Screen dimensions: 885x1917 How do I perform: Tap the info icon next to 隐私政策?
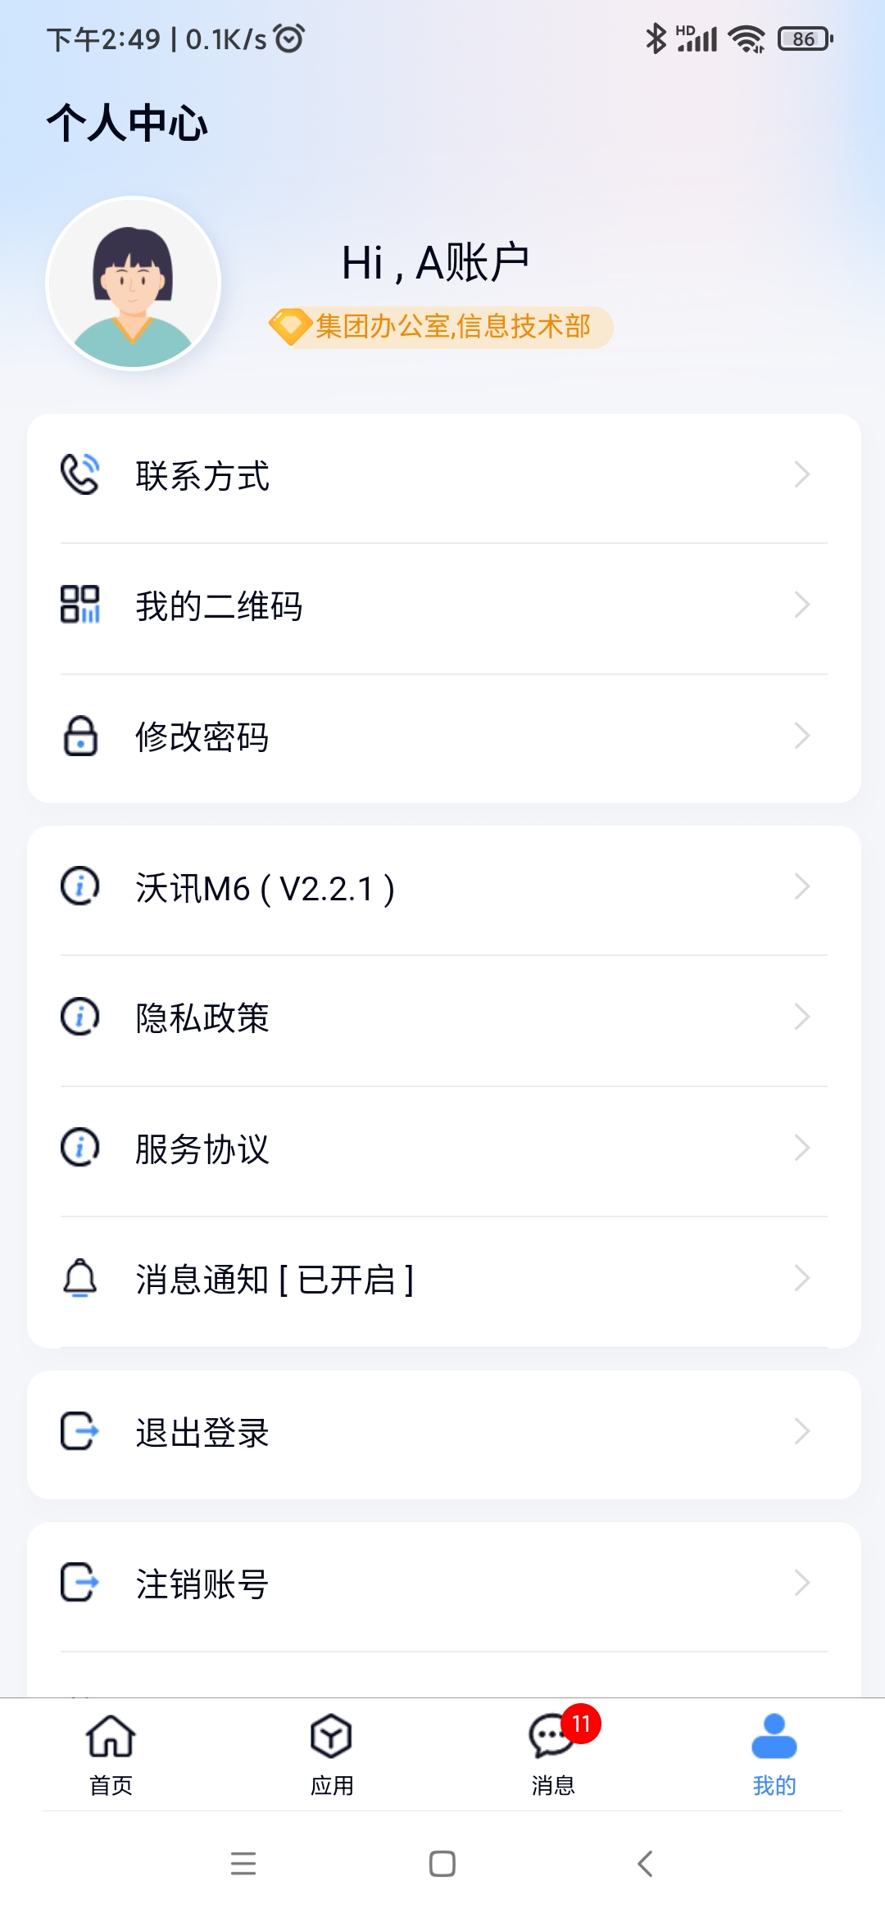[x=80, y=1017]
